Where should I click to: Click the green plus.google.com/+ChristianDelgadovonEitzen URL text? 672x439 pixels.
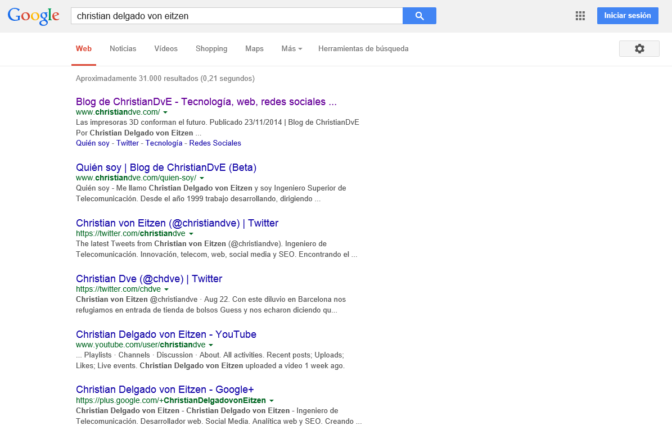[170, 401]
